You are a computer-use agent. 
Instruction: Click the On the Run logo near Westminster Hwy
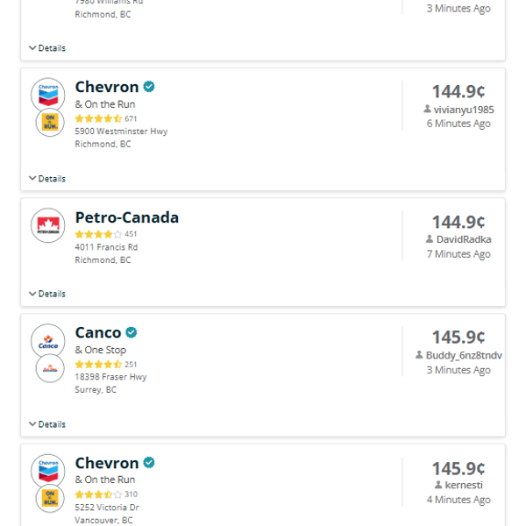50,123
